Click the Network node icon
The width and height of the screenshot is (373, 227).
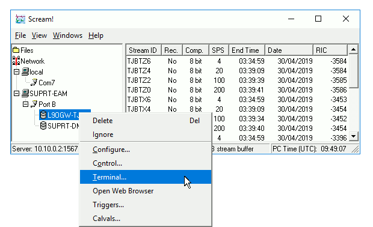[16, 61]
